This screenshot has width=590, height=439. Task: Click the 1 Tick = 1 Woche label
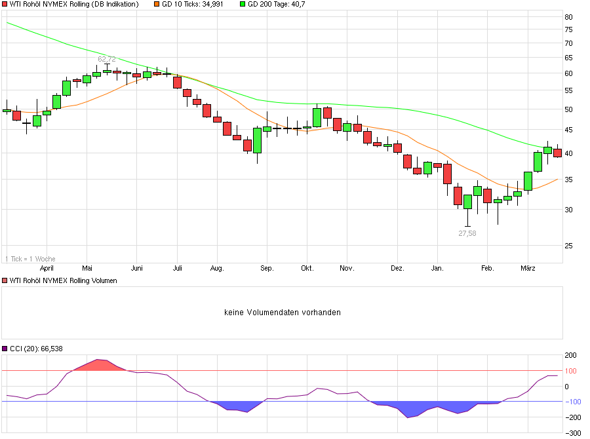point(29,259)
